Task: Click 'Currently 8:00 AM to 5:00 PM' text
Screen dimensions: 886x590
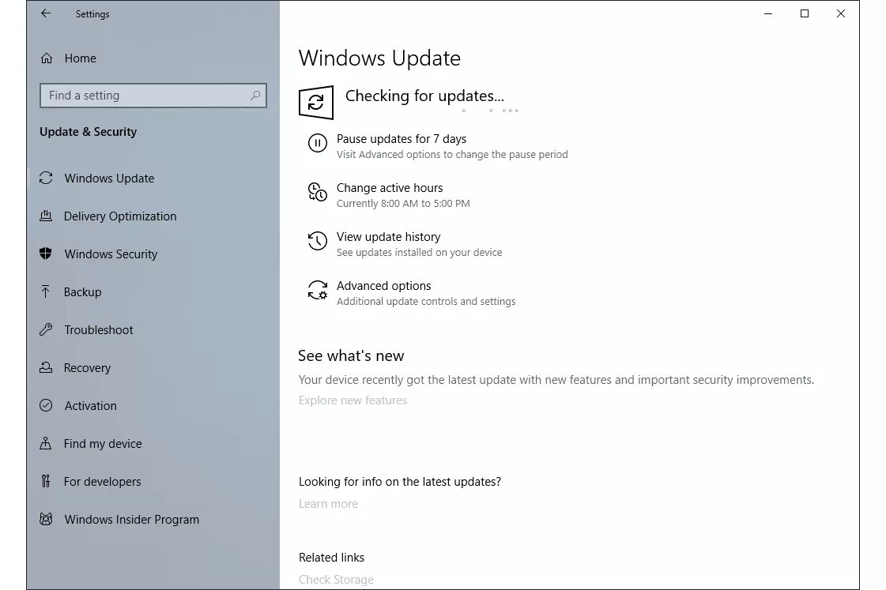Action: click(403, 203)
